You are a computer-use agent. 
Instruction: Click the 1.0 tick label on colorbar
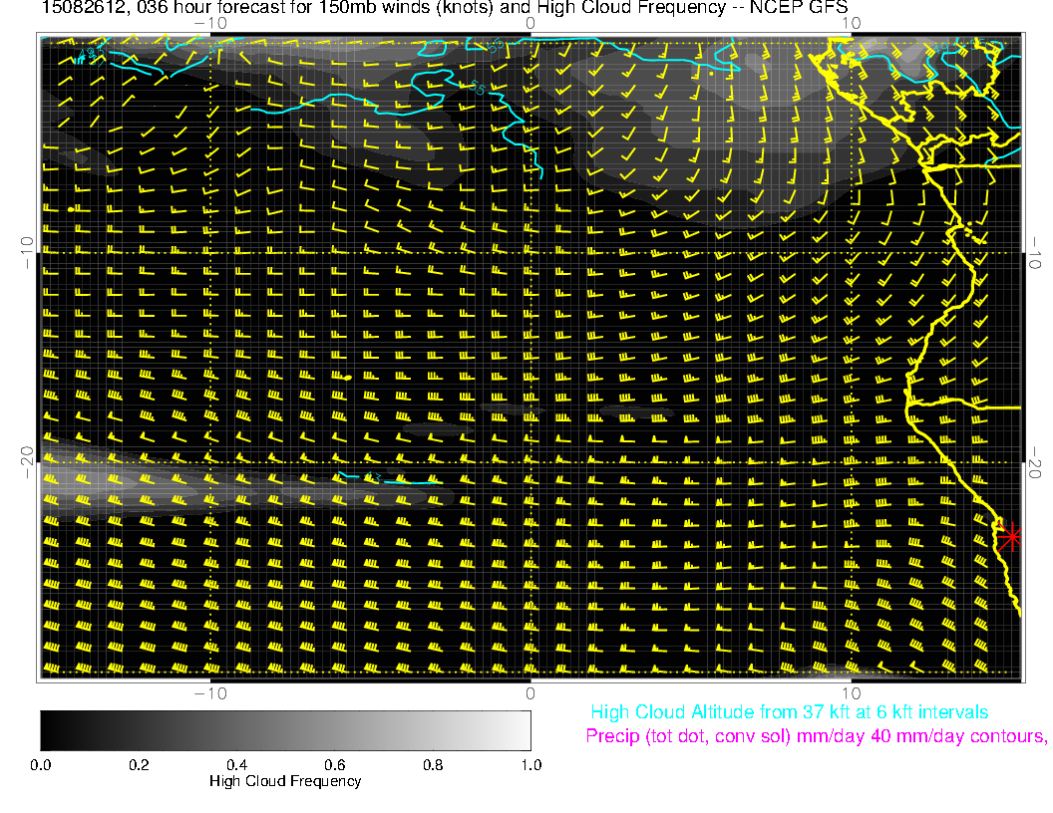(x=529, y=765)
